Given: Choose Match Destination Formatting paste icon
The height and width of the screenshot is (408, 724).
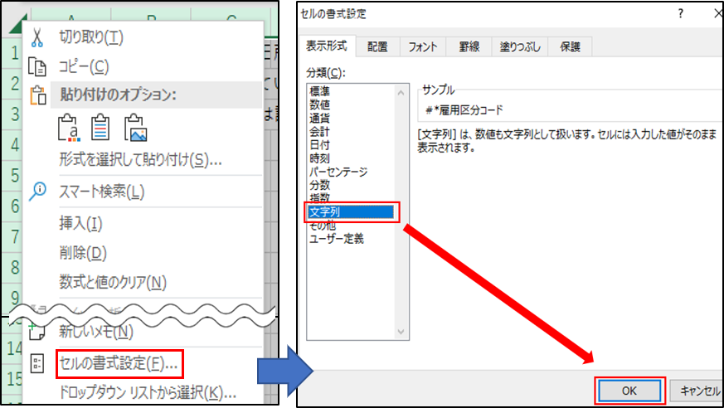Looking at the screenshot, I should point(100,127).
